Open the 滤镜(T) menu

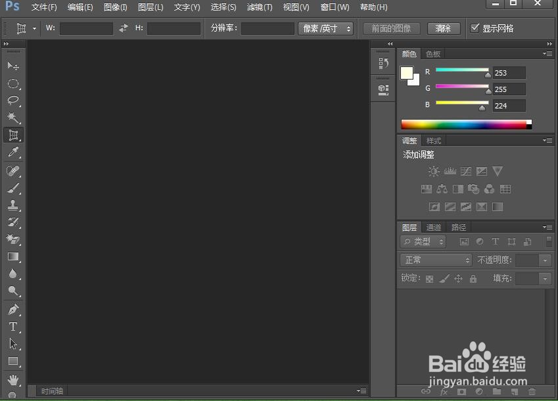coord(260,7)
